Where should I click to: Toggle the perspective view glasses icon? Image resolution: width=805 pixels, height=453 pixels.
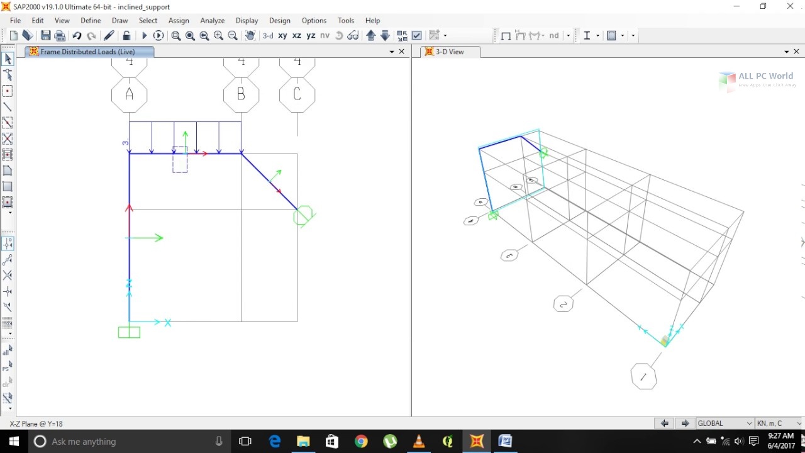point(353,36)
